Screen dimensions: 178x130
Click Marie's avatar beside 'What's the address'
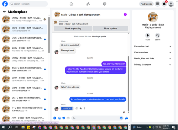[x=56, y=87]
